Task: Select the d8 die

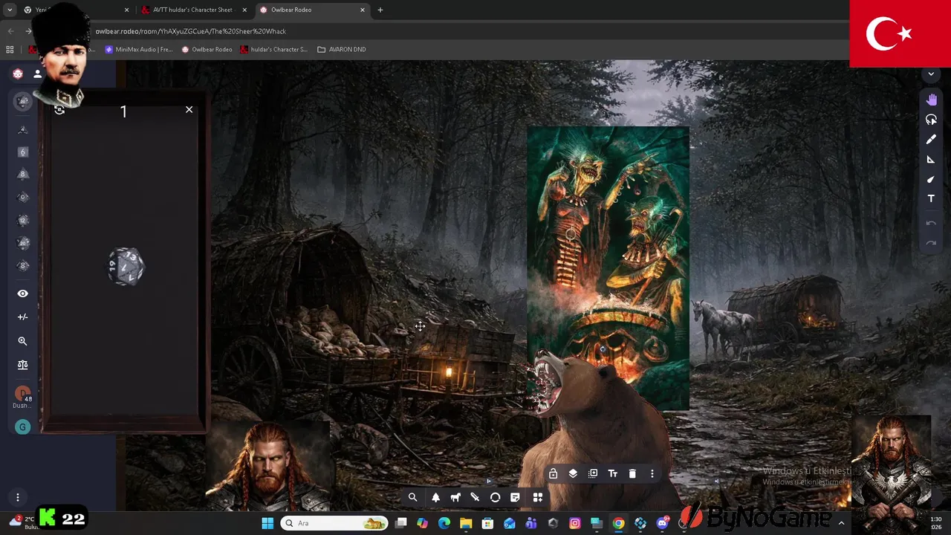Action: pyautogui.click(x=23, y=175)
